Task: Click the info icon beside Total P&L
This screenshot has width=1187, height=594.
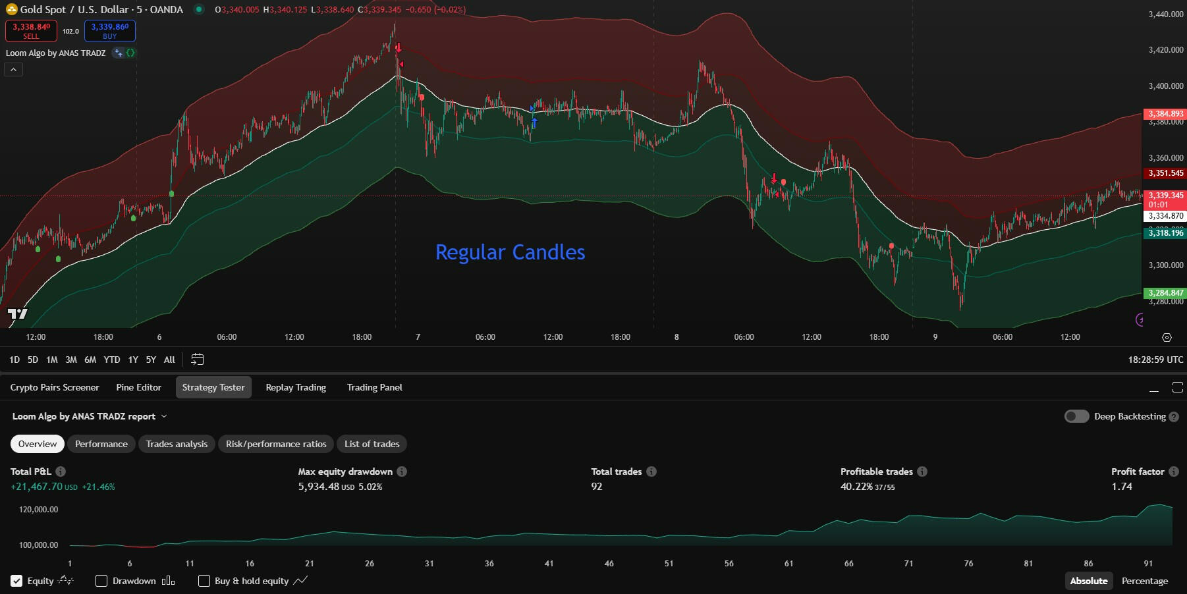Action: coord(61,472)
